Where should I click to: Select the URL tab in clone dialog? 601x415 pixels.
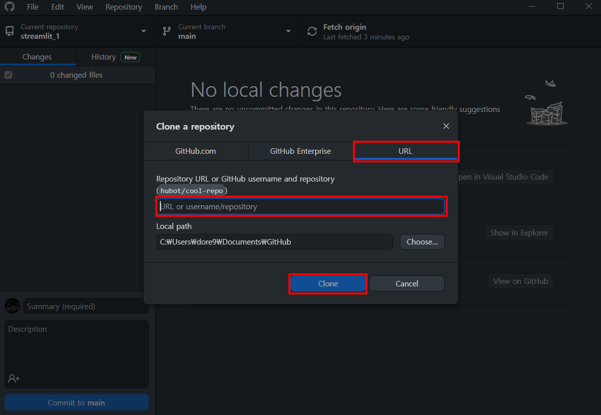point(405,151)
